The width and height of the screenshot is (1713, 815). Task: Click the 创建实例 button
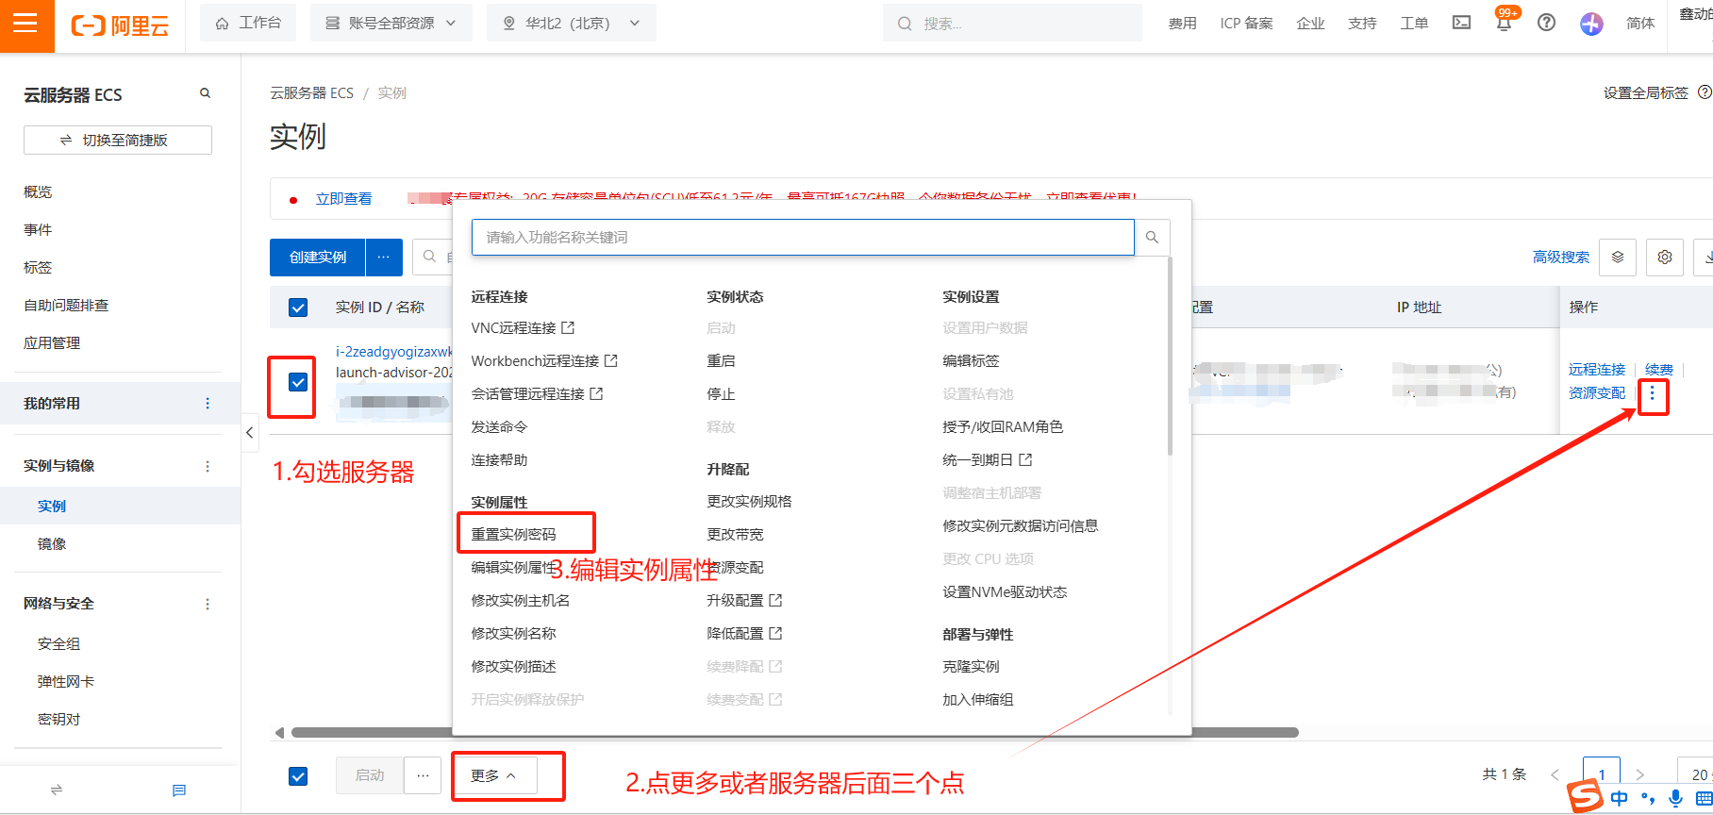pos(318,257)
